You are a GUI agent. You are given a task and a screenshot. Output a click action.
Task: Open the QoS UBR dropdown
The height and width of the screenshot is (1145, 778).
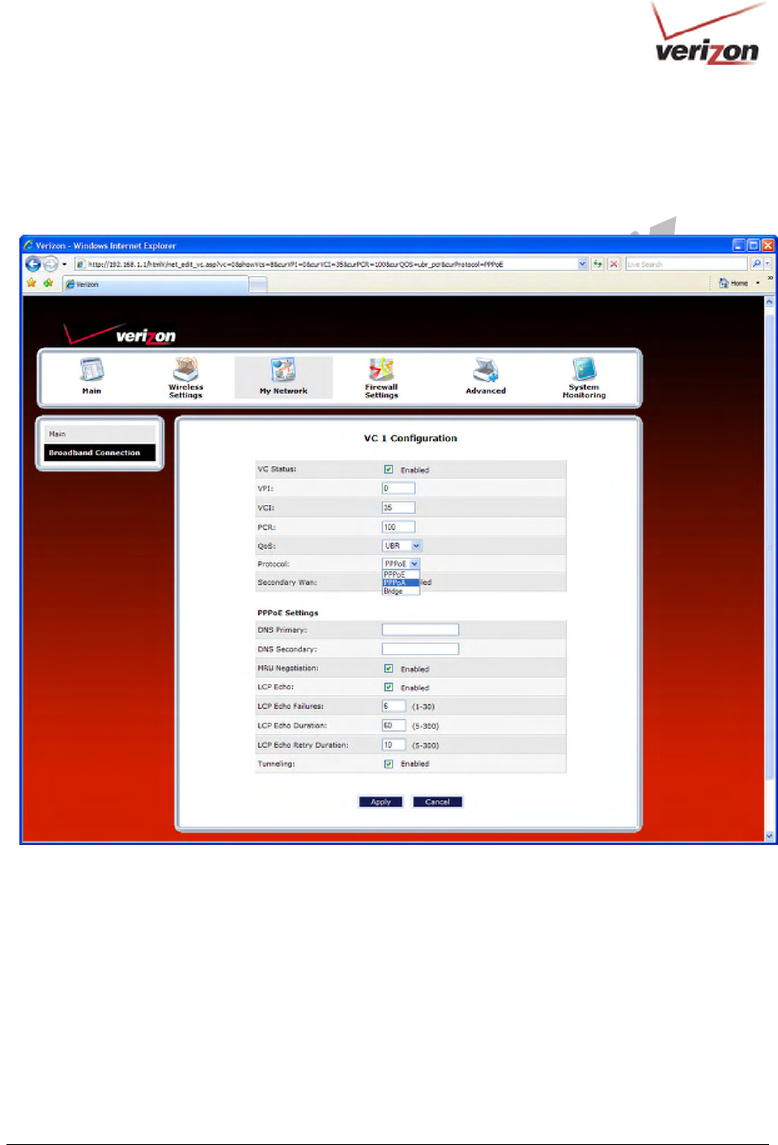tap(402, 546)
